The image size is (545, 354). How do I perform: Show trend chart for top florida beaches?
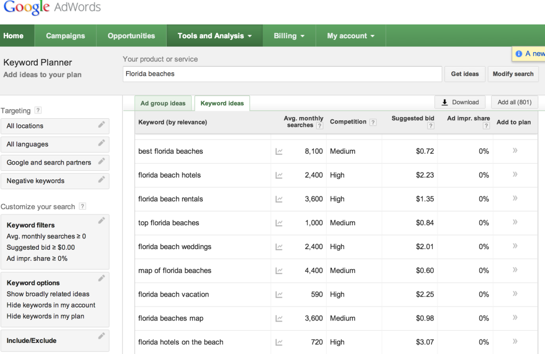click(279, 223)
